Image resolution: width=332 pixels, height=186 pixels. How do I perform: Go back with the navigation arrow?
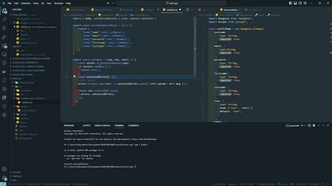pyautogui.click(x=108, y=3)
